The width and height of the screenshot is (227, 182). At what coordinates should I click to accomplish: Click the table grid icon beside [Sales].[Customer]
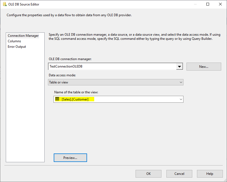(57, 99)
